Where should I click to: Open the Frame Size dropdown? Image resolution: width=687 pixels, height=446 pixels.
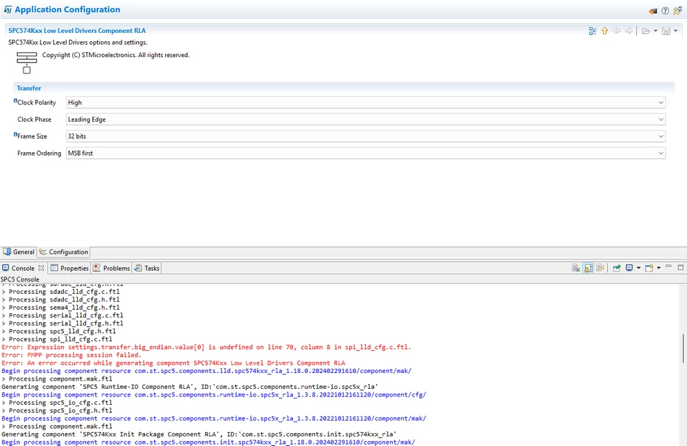(x=365, y=136)
